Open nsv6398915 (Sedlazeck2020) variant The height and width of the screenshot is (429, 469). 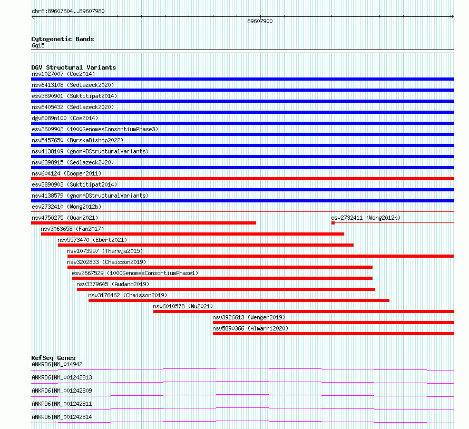pyautogui.click(x=73, y=162)
